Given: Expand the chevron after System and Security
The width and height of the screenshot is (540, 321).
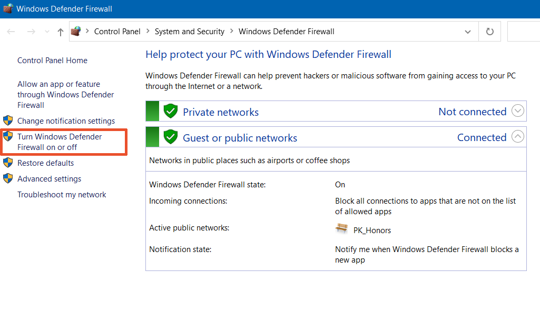Looking at the screenshot, I should (x=232, y=31).
